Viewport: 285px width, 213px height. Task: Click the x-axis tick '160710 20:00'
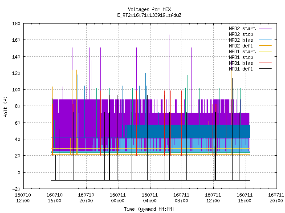86,198
